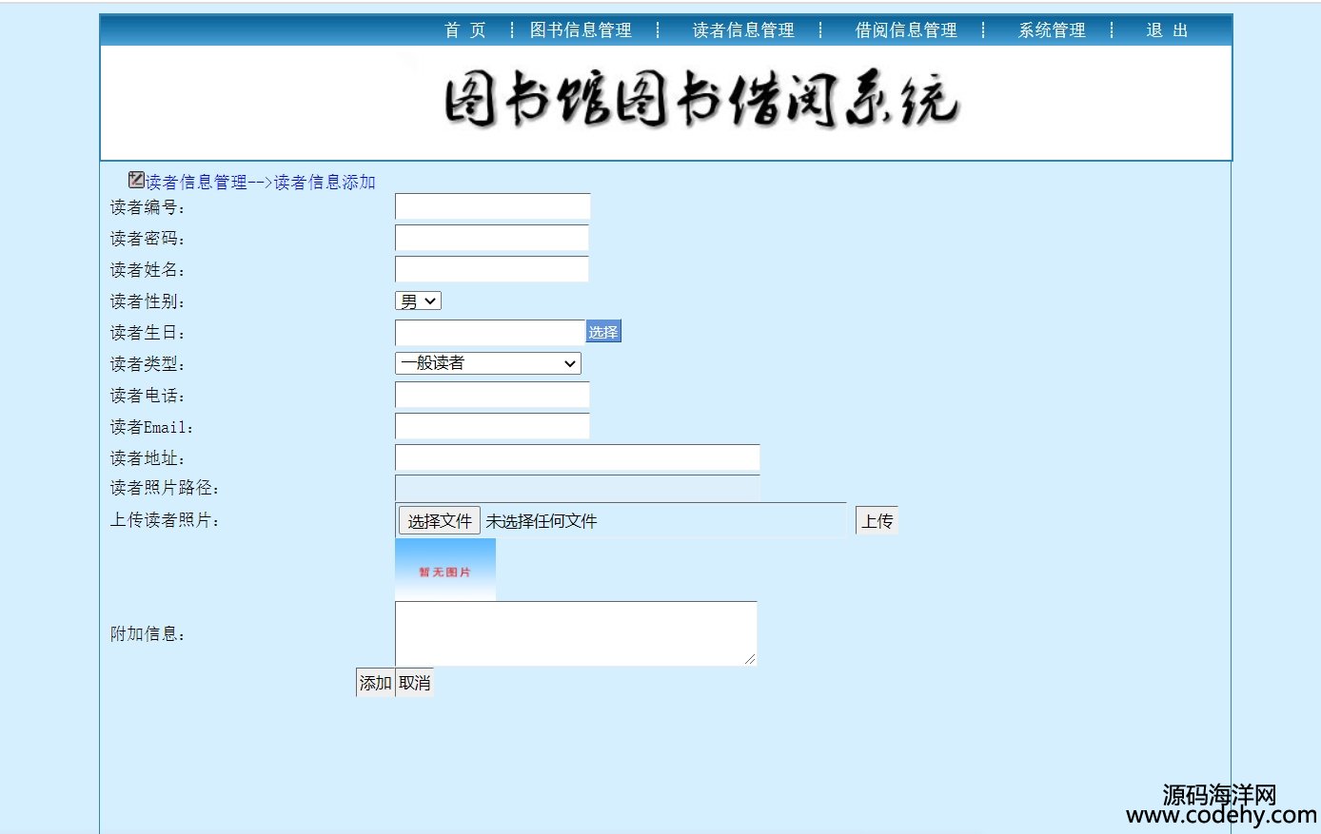Click the 选择文件 file chooser button

click(440, 520)
